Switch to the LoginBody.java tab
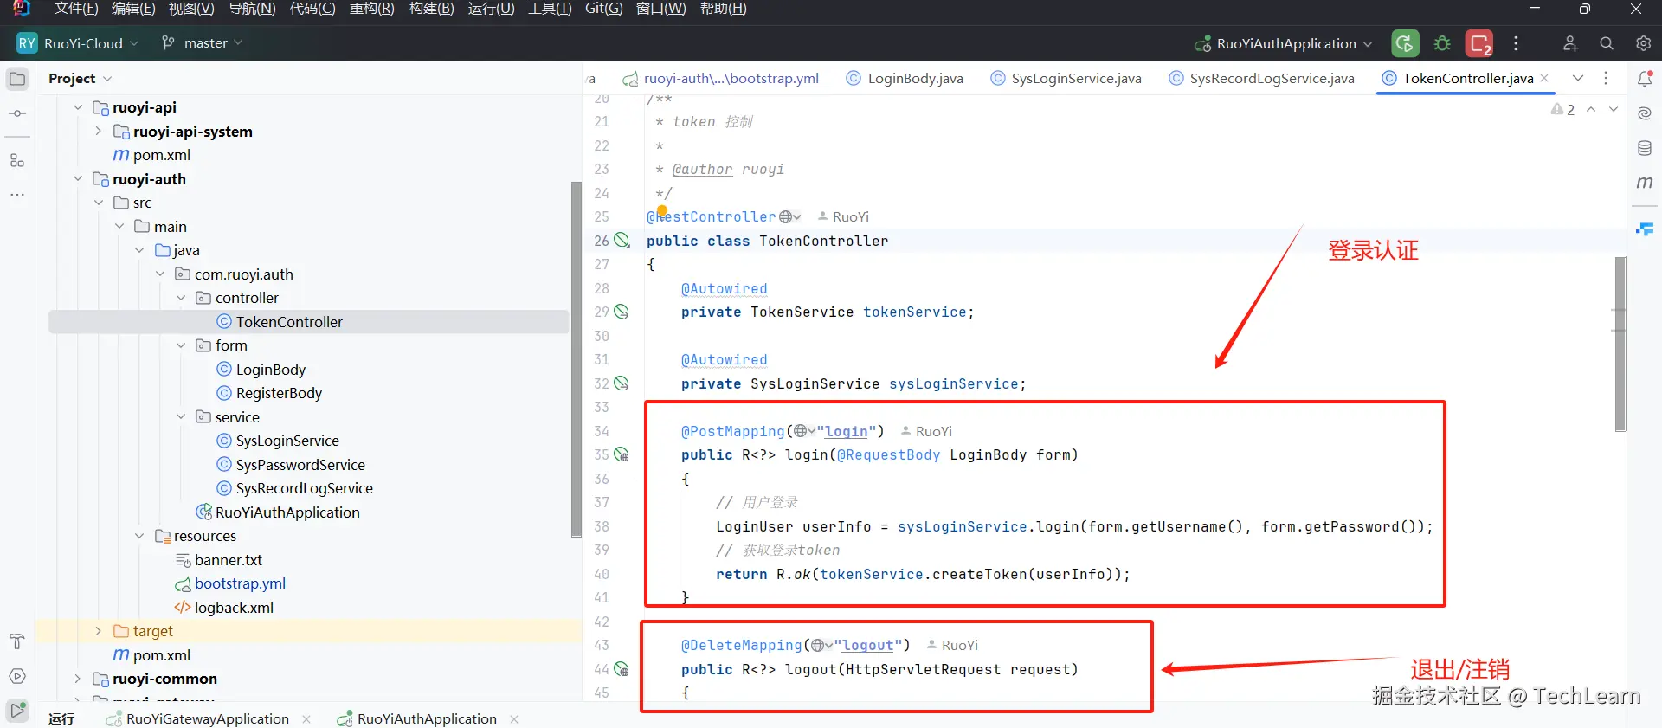 tap(905, 78)
